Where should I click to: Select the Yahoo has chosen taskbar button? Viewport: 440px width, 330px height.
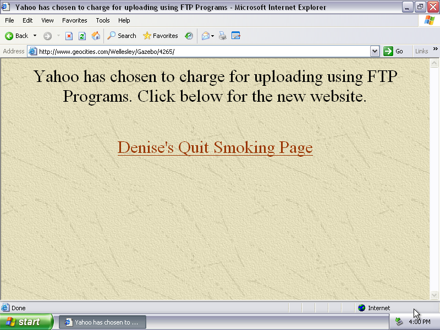pos(102,322)
